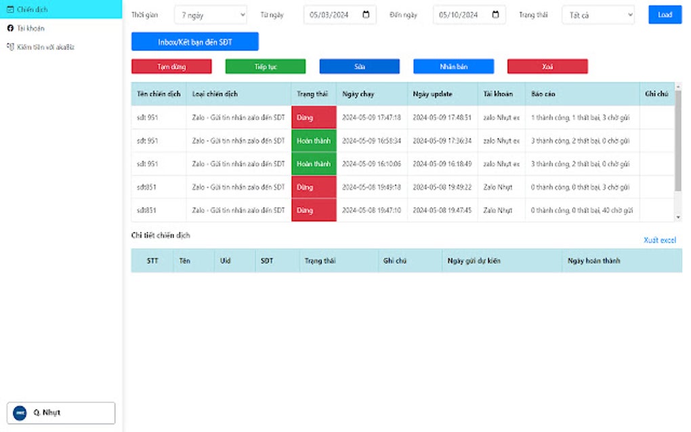This screenshot has width=691, height=432.
Task: Click the SĐT column header
Action: pyautogui.click(x=277, y=261)
